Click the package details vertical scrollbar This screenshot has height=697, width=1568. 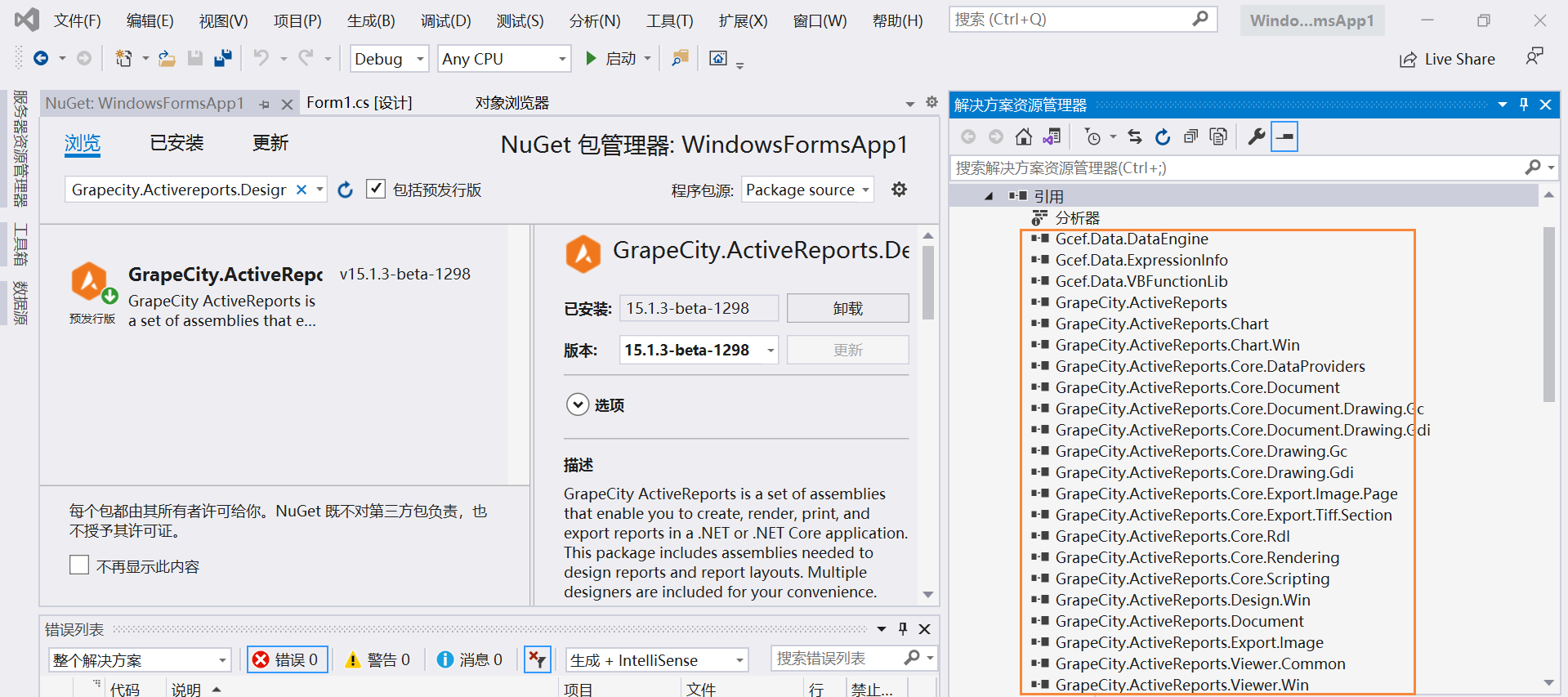click(x=927, y=282)
